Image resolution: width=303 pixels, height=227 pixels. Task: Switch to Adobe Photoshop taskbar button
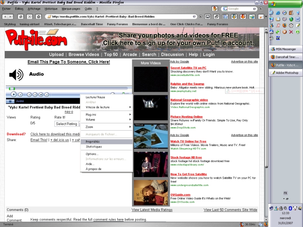pos(286,73)
